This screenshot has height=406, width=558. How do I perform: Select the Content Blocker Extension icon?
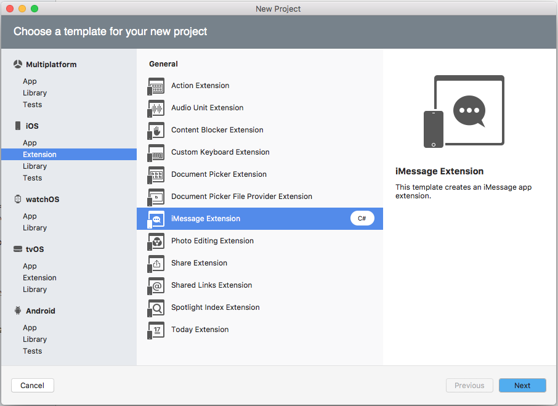pyautogui.click(x=156, y=130)
